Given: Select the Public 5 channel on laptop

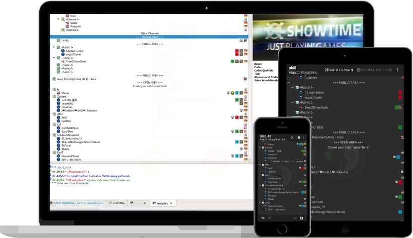Looking at the screenshot, I should point(67,72).
